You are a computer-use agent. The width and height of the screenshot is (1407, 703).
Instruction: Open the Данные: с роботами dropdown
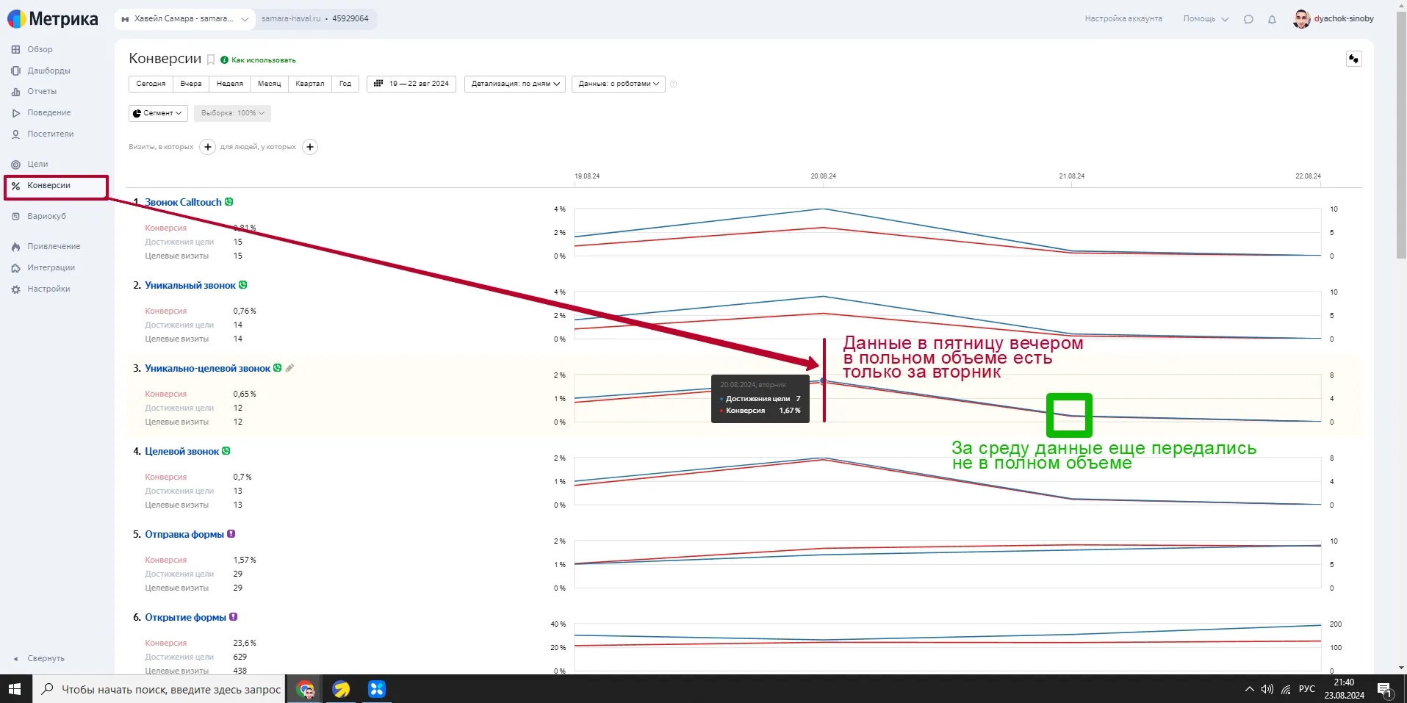coord(618,84)
